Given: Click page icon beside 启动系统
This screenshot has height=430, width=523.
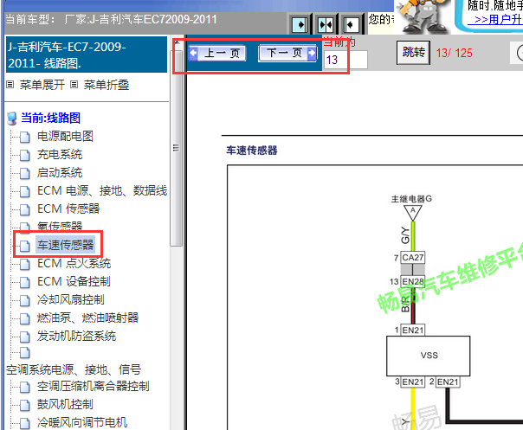Looking at the screenshot, I should pos(25,173).
